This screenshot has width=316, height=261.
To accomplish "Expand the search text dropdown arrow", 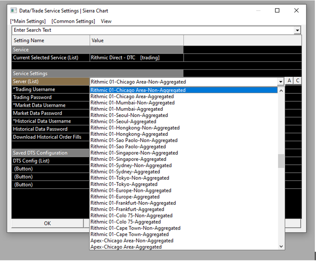I will tap(298, 30).
